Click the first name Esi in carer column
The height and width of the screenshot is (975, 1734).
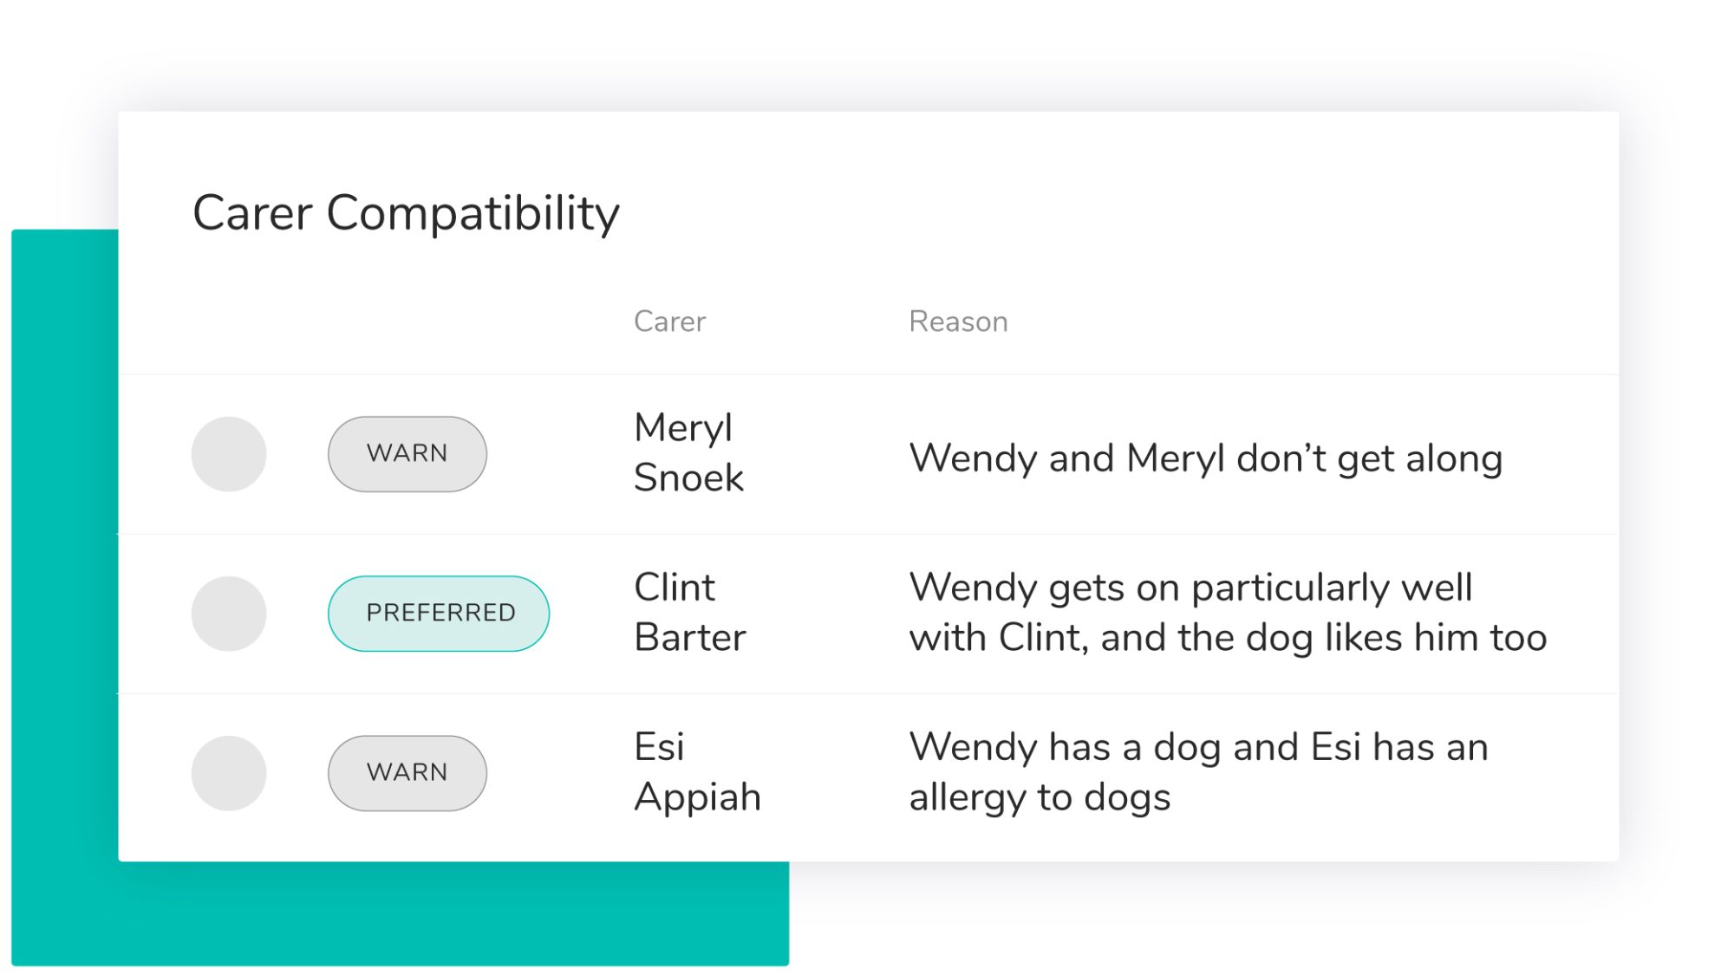pyautogui.click(x=659, y=747)
